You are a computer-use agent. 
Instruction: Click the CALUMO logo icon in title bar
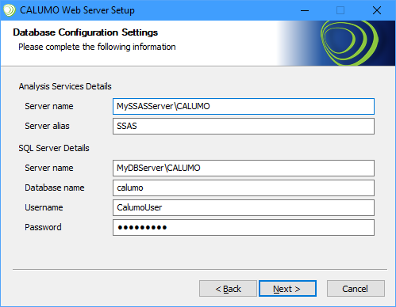click(10, 10)
